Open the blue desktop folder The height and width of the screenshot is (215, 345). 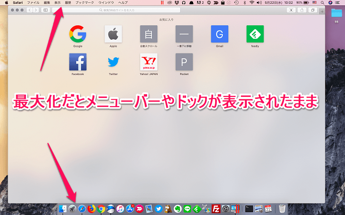pyautogui.click(x=337, y=13)
